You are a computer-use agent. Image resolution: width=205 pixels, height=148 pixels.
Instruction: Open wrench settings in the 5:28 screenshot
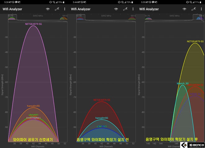point(57,9)
